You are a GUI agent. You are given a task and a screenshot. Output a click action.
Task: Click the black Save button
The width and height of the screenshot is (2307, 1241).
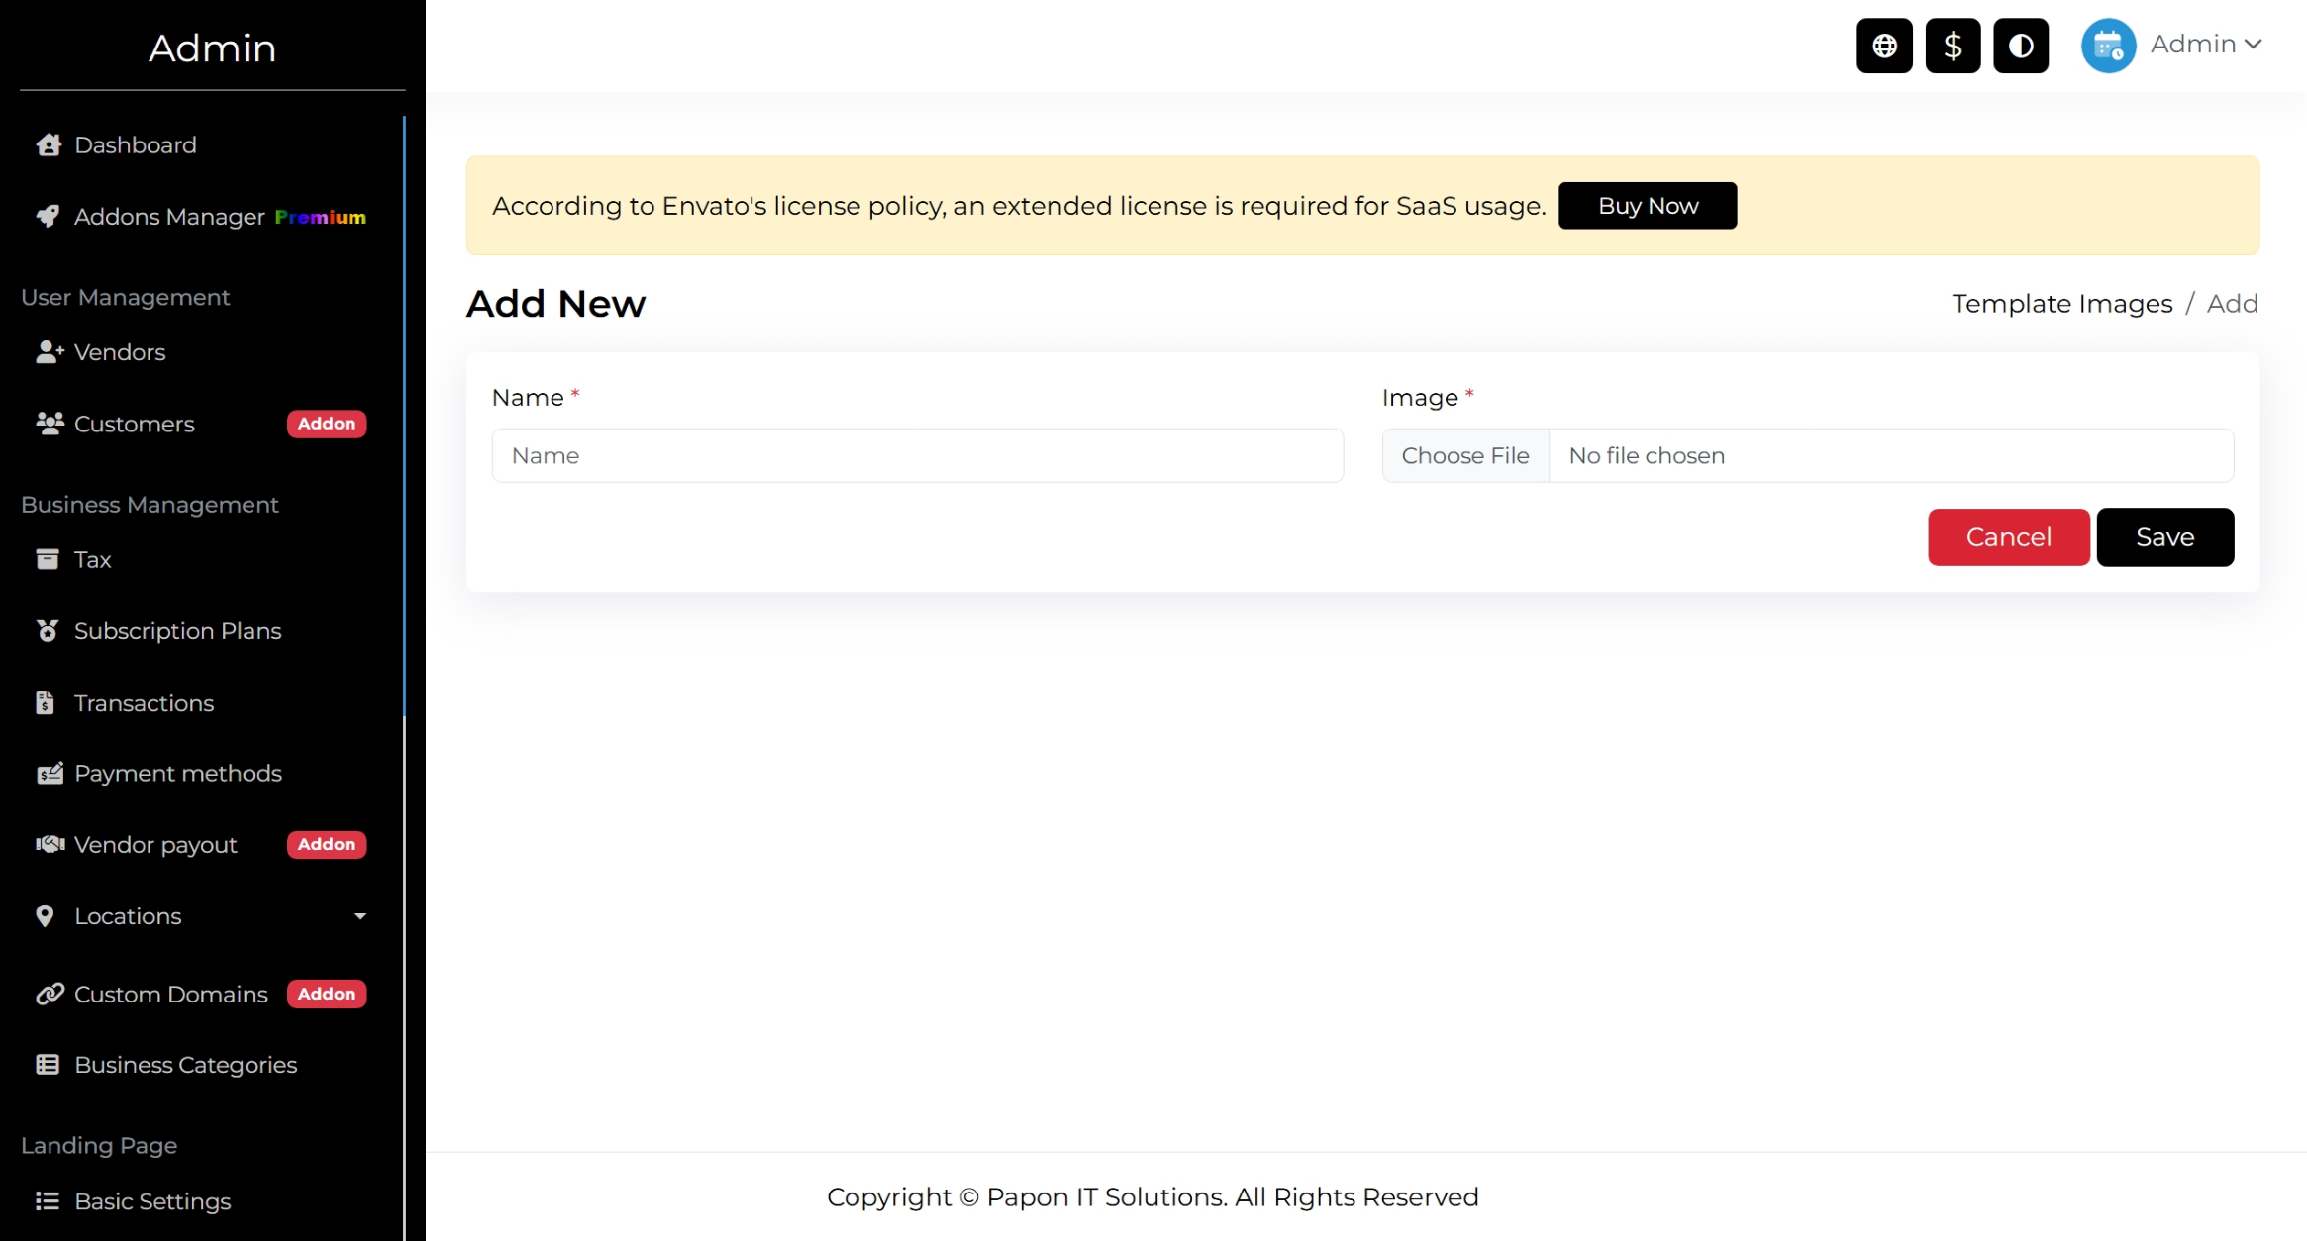pyautogui.click(x=2164, y=537)
